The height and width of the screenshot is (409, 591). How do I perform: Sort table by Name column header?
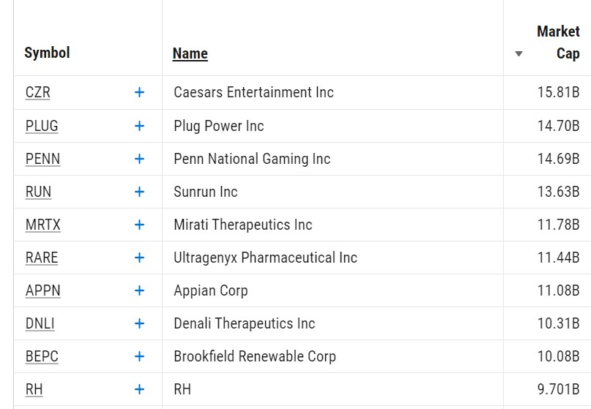tap(190, 53)
